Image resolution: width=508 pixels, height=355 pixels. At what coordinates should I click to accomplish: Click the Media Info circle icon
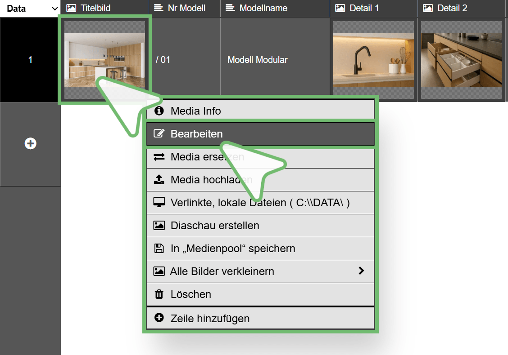click(159, 111)
